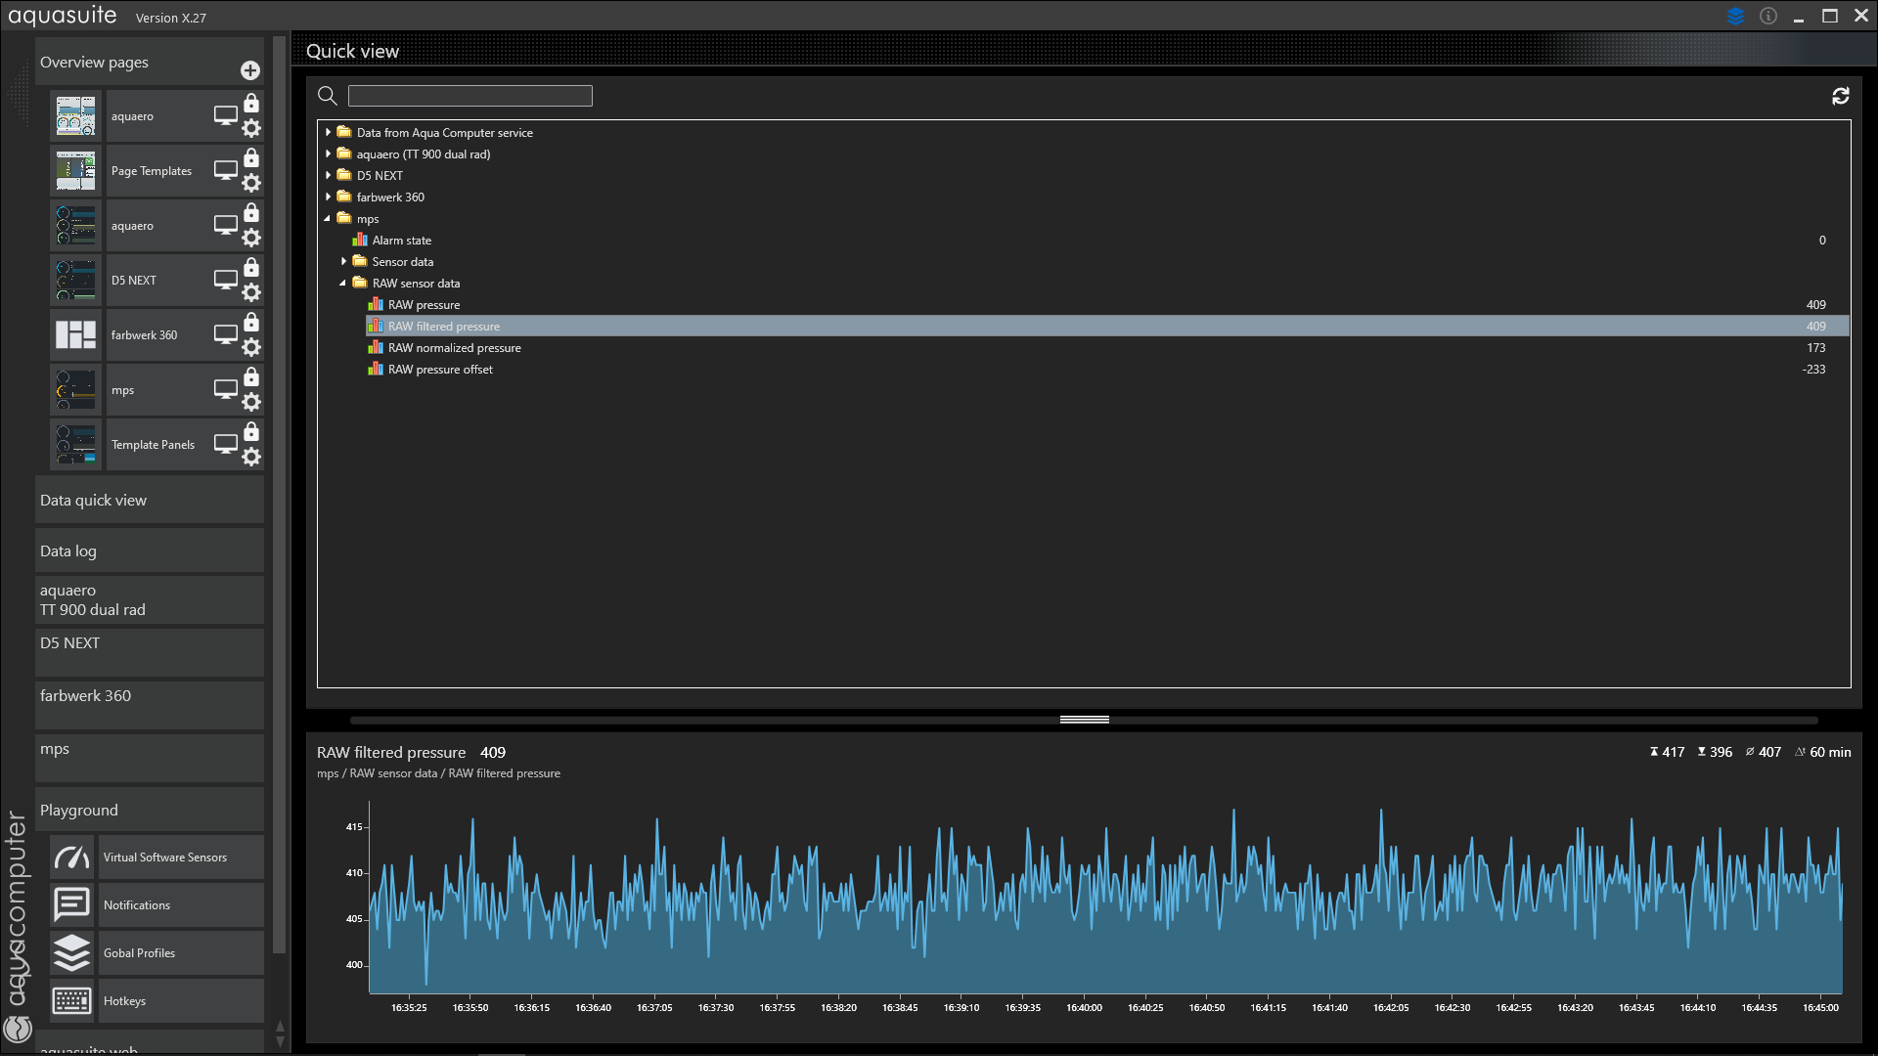
Task: Open the Virtual Software Sensors gauge icon
Action: [71, 858]
